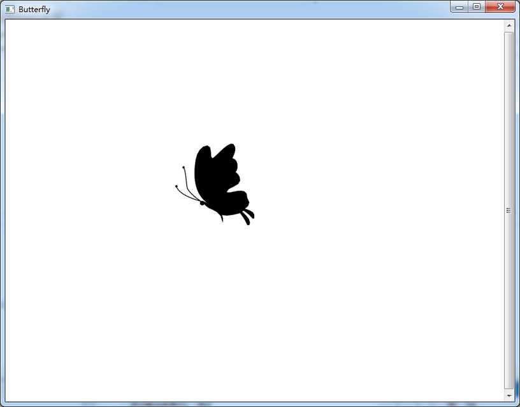Click the "Butterfly" title text
The height and width of the screenshot is (407, 520).
tap(34, 10)
